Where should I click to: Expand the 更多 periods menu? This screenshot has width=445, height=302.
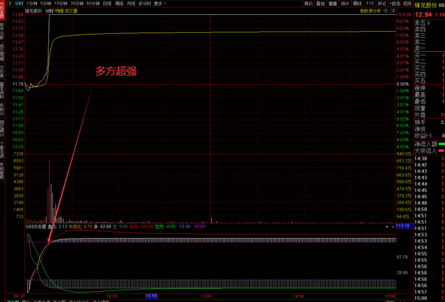(160, 4)
